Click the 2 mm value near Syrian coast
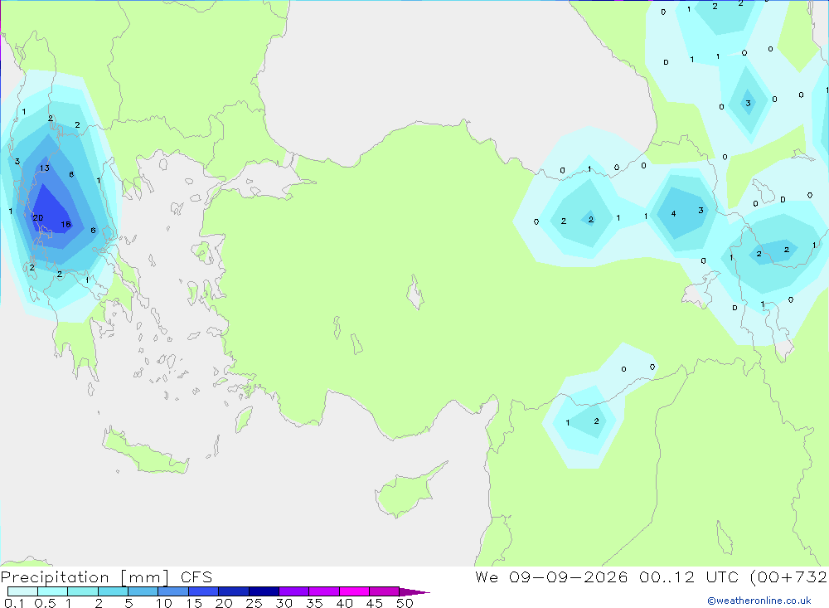 point(596,421)
